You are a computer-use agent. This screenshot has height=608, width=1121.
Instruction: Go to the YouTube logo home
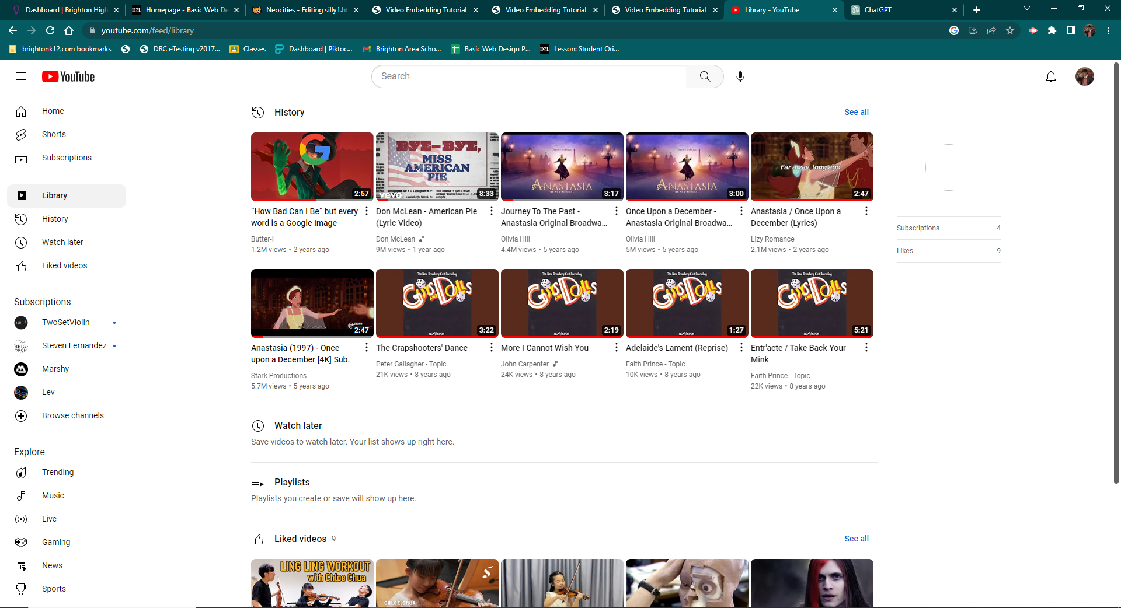(x=68, y=76)
